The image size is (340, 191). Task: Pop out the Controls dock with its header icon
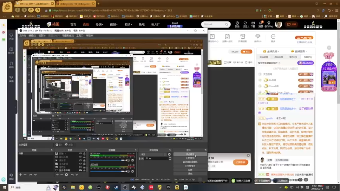coord(206,150)
